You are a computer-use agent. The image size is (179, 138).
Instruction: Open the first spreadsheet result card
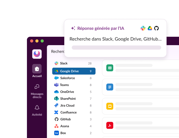click(x=140, y=68)
